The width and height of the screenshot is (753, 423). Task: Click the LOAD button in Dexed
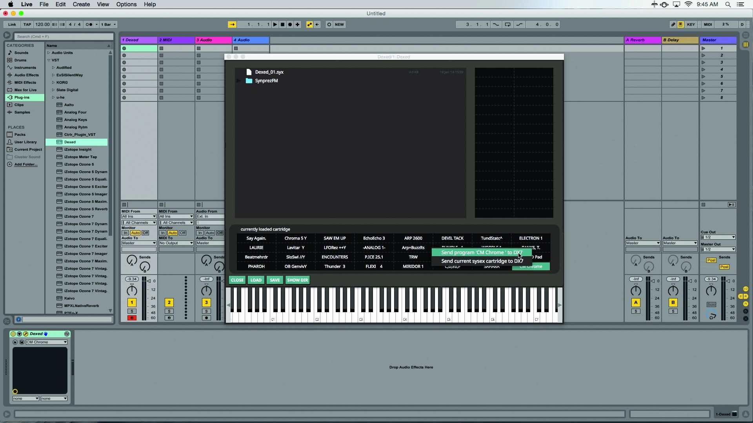click(x=256, y=280)
